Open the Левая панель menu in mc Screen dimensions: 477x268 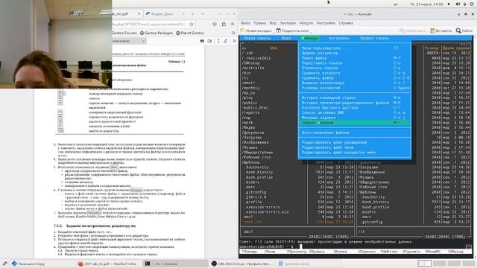[257, 38]
